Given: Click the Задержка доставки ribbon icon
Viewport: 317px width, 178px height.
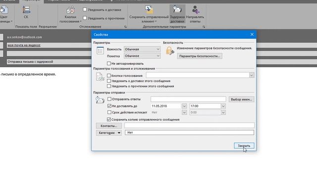Looking at the screenshot, I should click(177, 9).
